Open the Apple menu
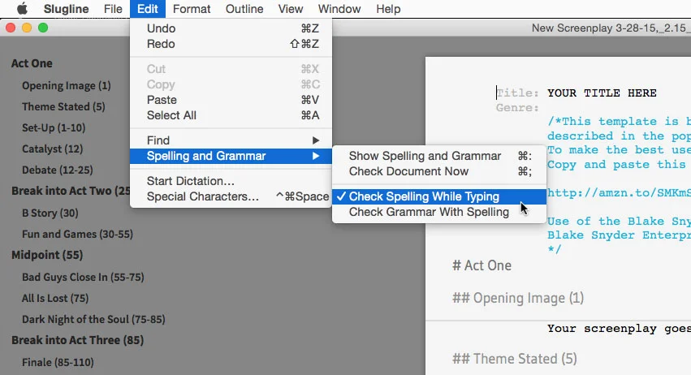The height and width of the screenshot is (375, 691). [22, 9]
